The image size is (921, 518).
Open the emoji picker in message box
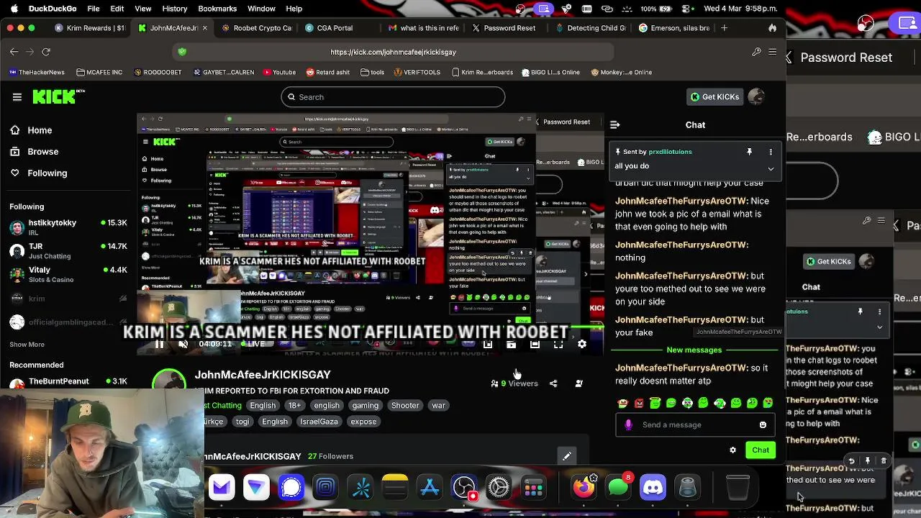tap(763, 424)
